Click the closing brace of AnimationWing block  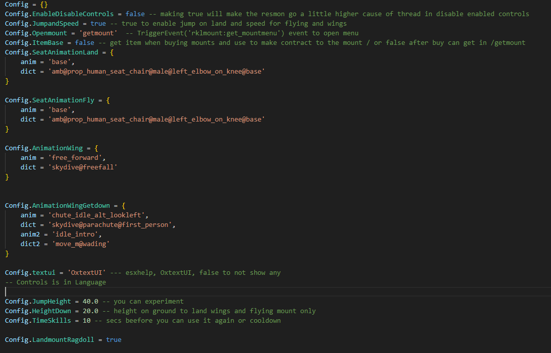[7, 177]
